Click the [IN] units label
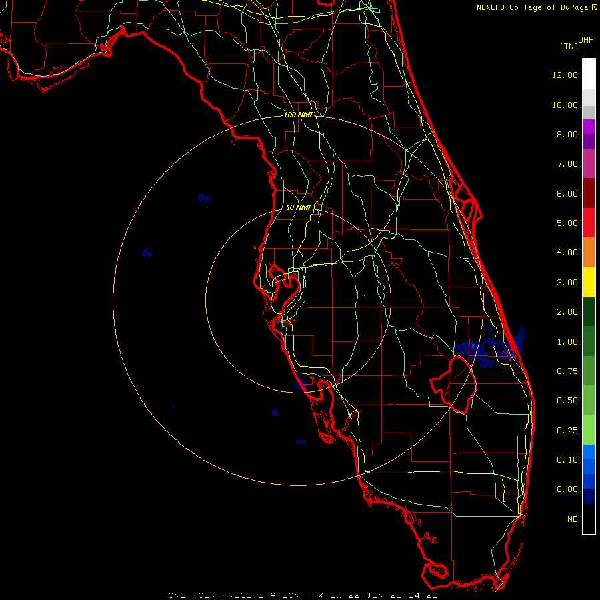 [x=569, y=46]
